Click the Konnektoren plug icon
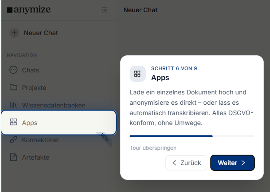Image resolution: width=270 pixels, height=192 pixels. [x=13, y=139]
